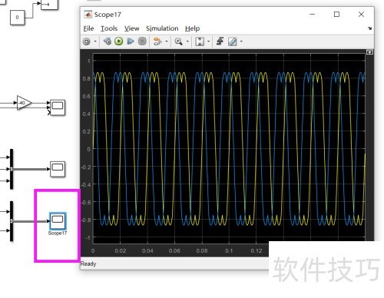Select the mux bar feeding the middle scope

coord(12,169)
